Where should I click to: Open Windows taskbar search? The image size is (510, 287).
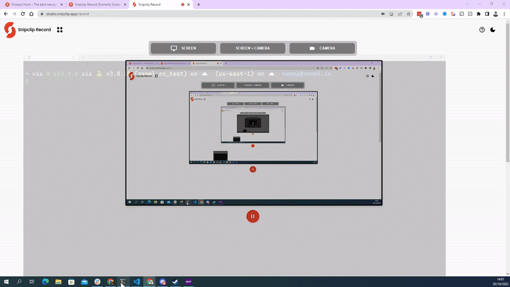pyautogui.click(x=19, y=282)
